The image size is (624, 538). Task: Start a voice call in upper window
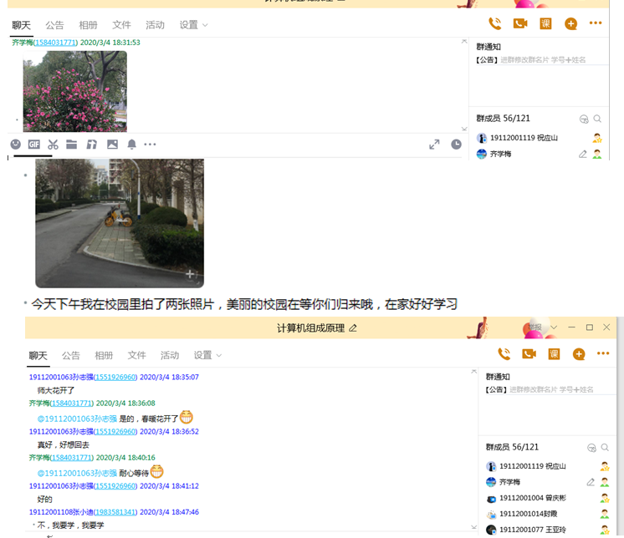[494, 23]
